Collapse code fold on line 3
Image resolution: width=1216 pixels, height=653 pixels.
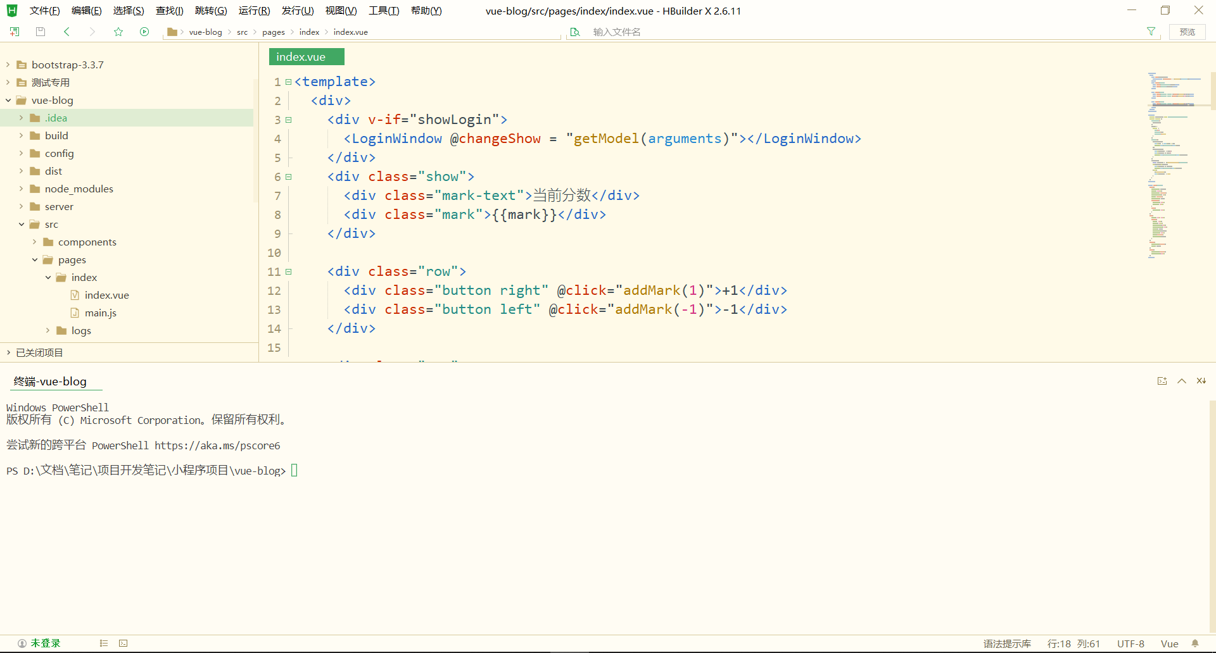[x=289, y=120]
